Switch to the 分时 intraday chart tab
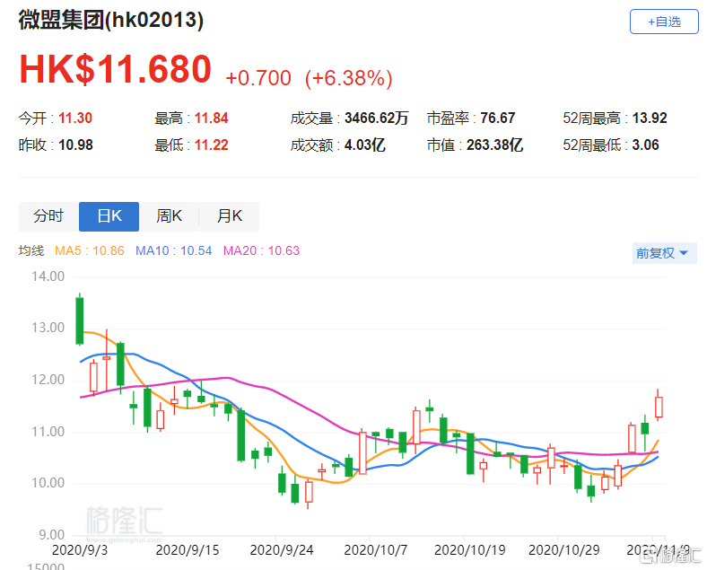 click(x=48, y=216)
